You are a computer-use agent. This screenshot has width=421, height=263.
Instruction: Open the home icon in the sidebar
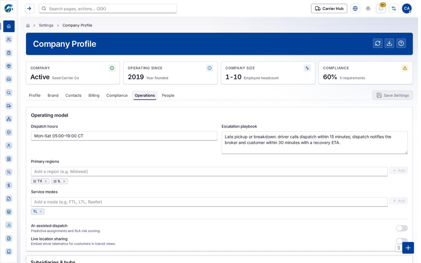(9, 26)
